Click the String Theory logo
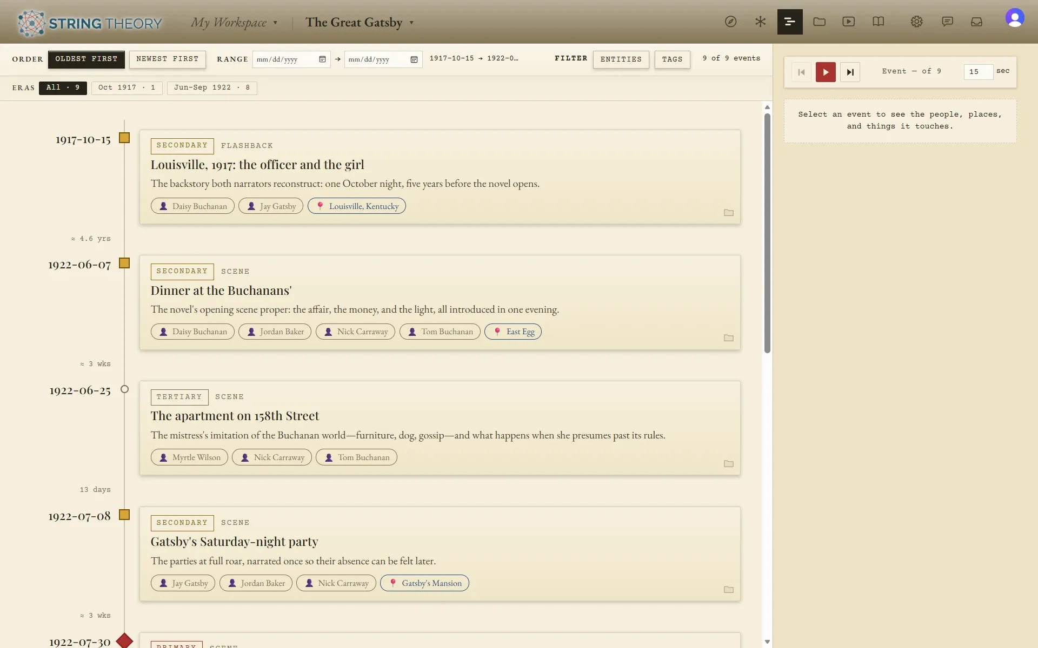The height and width of the screenshot is (648, 1038). pyautogui.click(x=90, y=23)
